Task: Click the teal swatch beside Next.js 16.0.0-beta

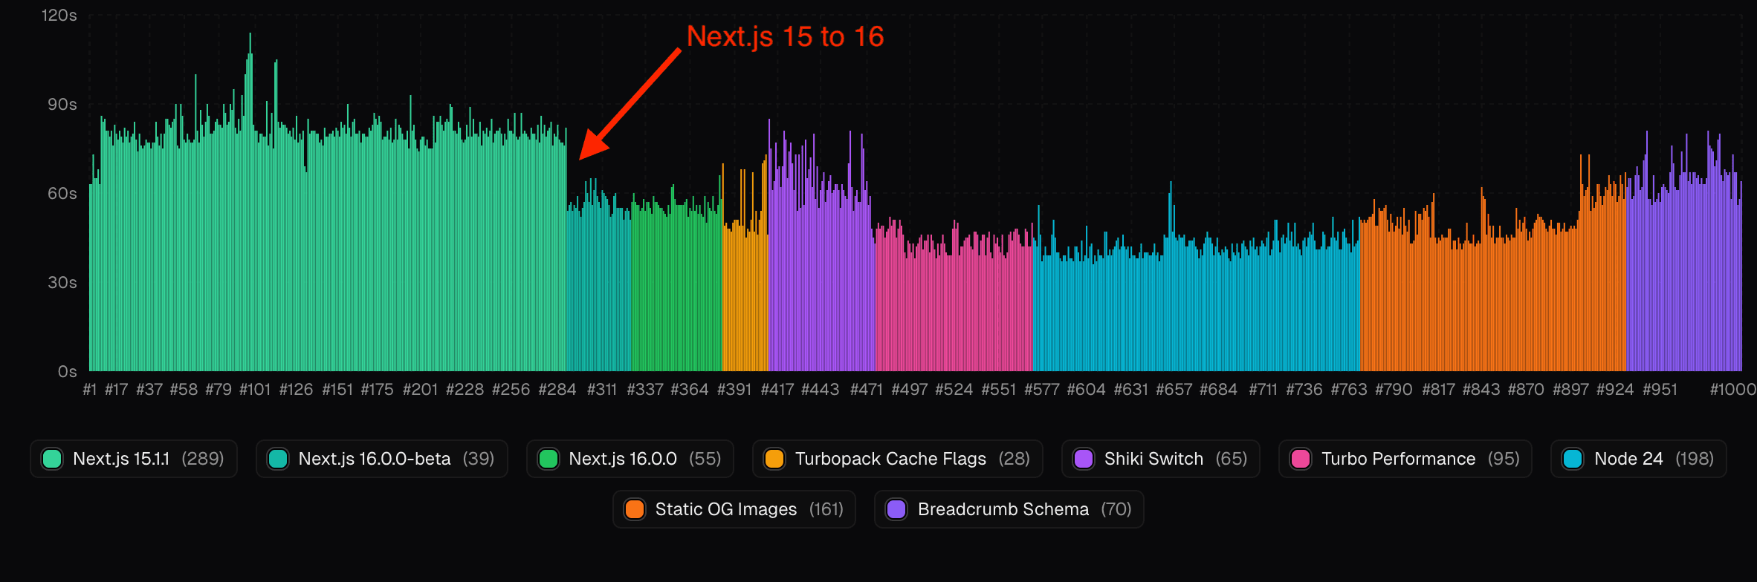Action: click(x=278, y=459)
